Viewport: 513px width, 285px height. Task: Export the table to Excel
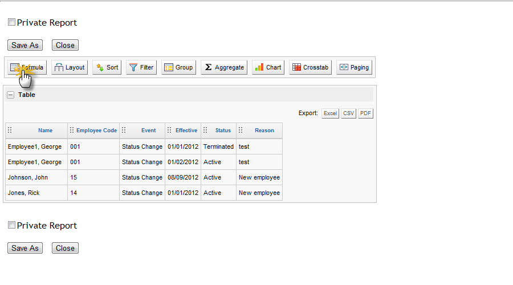330,113
